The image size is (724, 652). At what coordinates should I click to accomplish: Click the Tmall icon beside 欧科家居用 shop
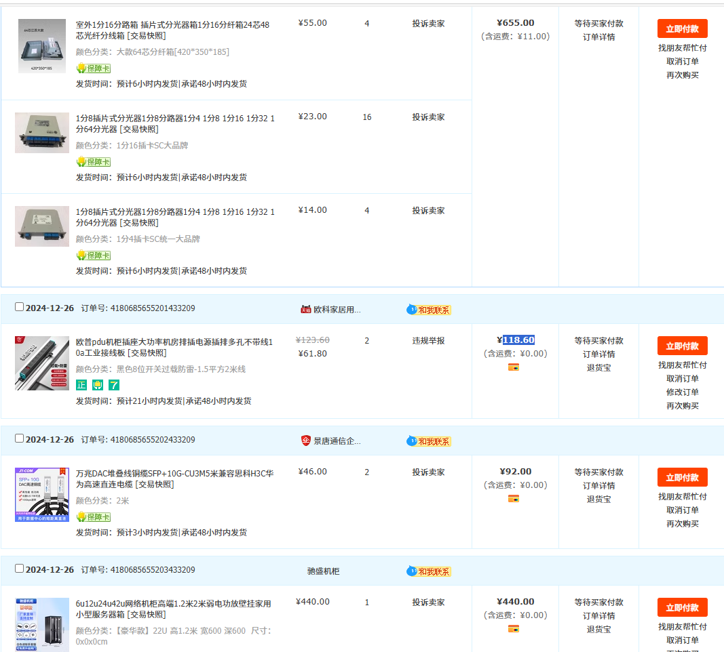[305, 309]
